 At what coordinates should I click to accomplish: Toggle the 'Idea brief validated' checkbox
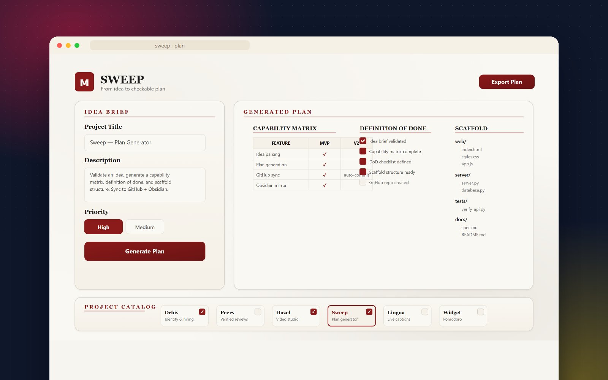pyautogui.click(x=363, y=141)
